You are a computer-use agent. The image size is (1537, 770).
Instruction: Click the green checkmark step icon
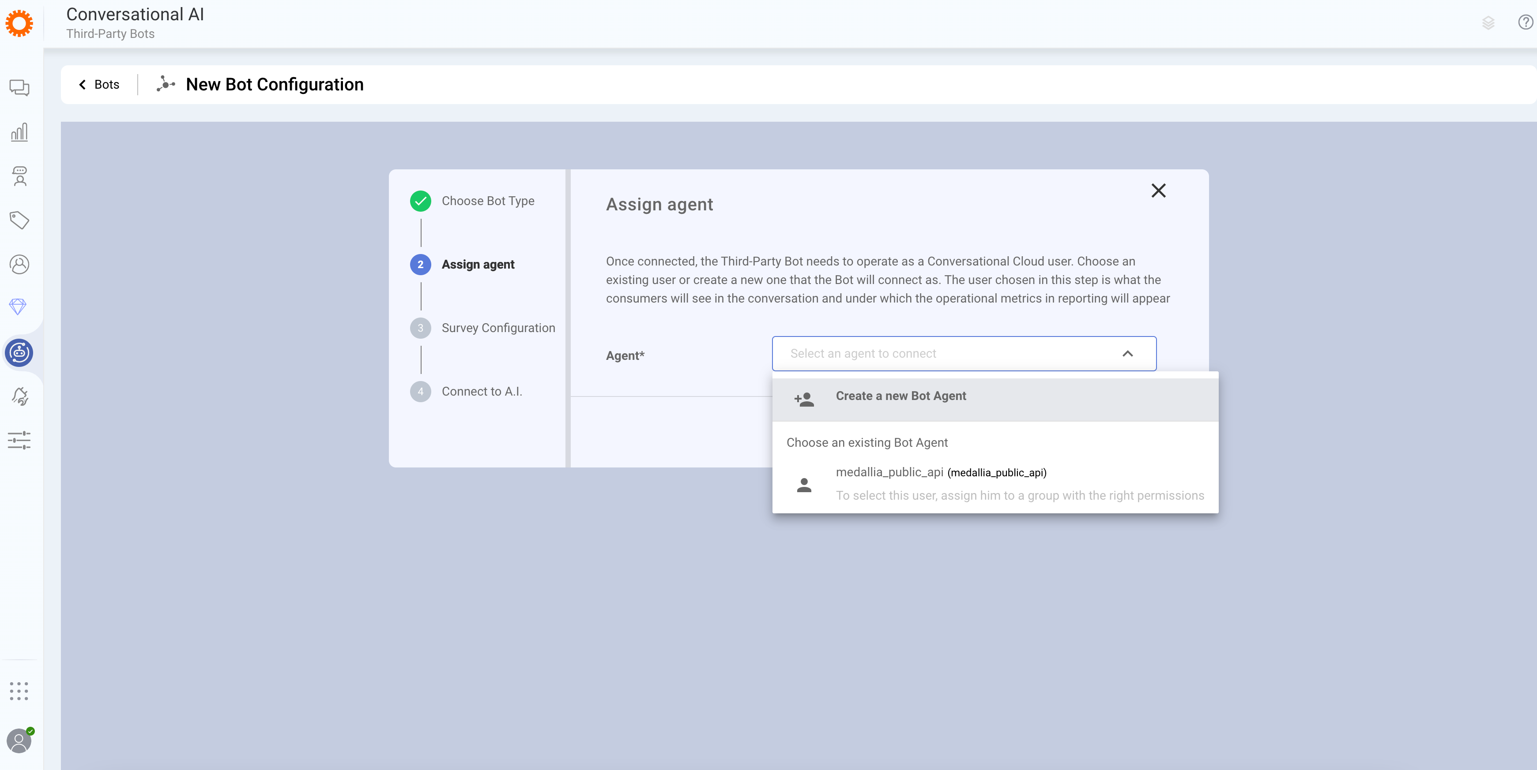421,201
